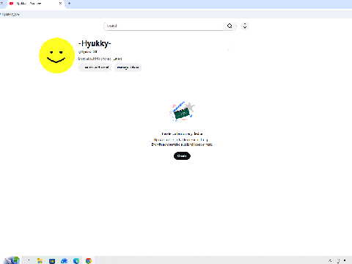The height and width of the screenshot is (264, 352).
Task: Open the Customize channel button
Action: (95, 67)
